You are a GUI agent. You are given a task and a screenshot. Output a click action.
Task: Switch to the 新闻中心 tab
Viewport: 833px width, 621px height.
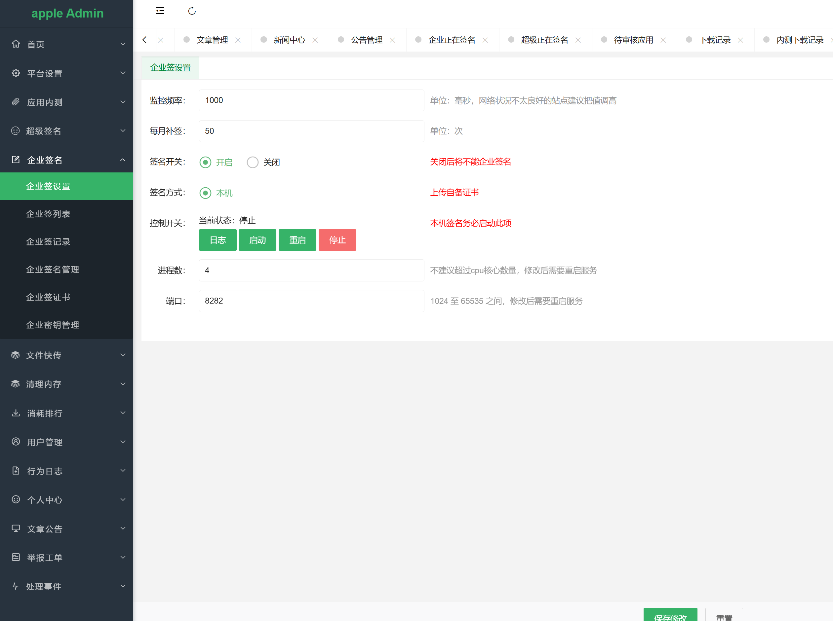[x=289, y=40]
